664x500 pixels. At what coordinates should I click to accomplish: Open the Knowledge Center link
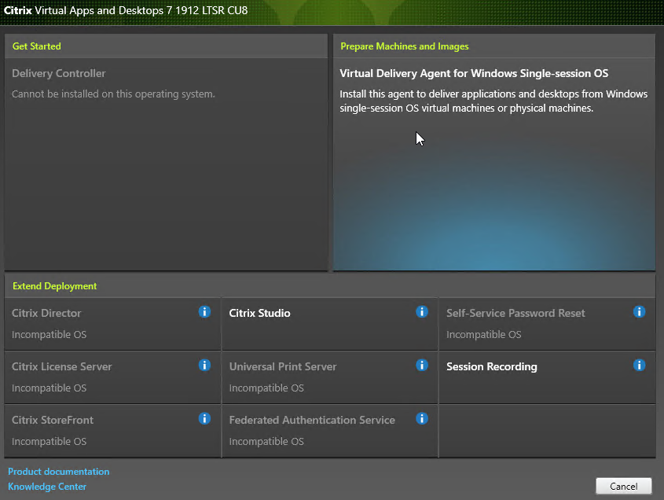(x=47, y=487)
